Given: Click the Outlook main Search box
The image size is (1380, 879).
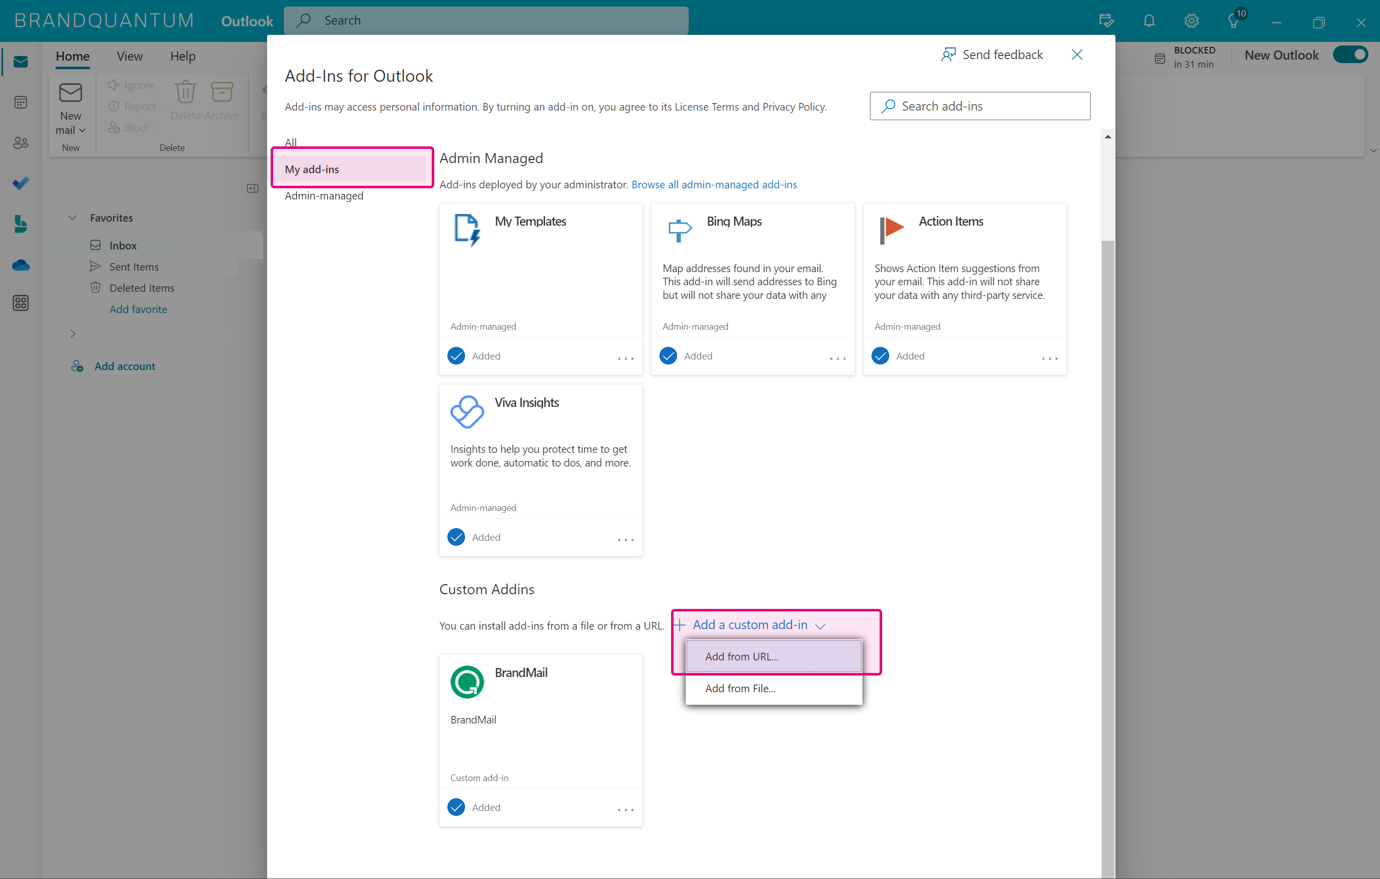Looking at the screenshot, I should coord(486,21).
